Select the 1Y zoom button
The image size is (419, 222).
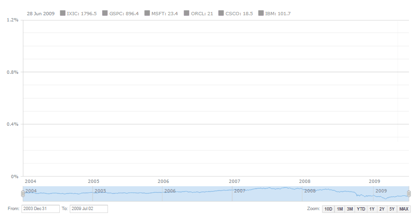click(x=372, y=209)
